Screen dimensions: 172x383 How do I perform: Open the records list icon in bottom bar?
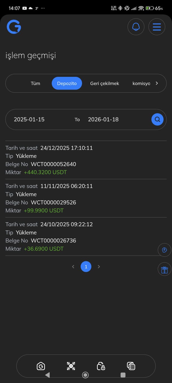click(131, 366)
